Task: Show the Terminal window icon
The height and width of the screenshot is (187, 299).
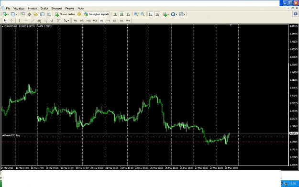Action: pos(42,14)
